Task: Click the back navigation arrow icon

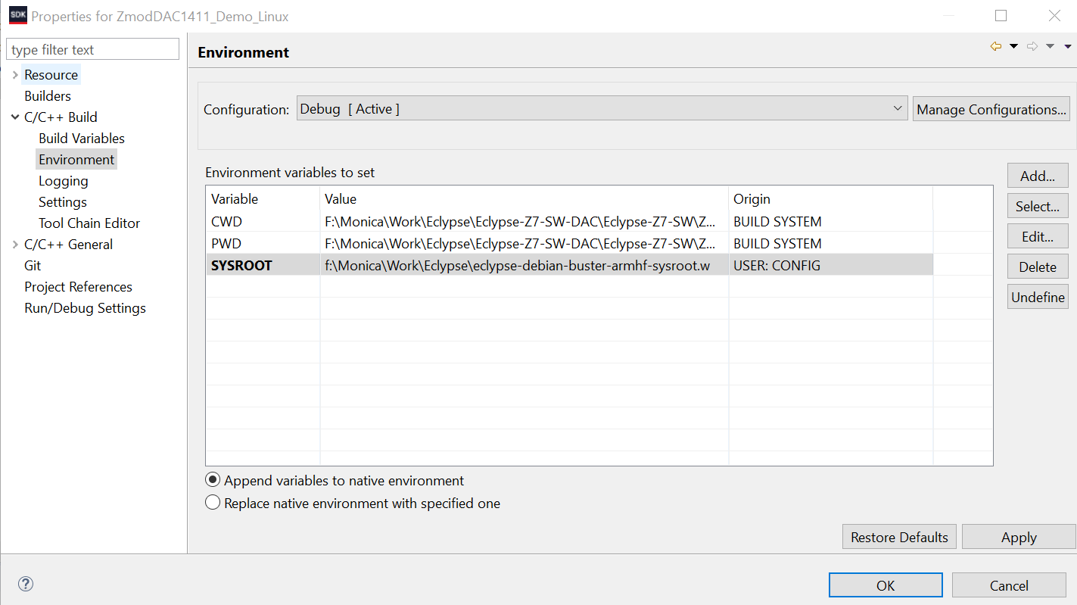Action: click(996, 47)
